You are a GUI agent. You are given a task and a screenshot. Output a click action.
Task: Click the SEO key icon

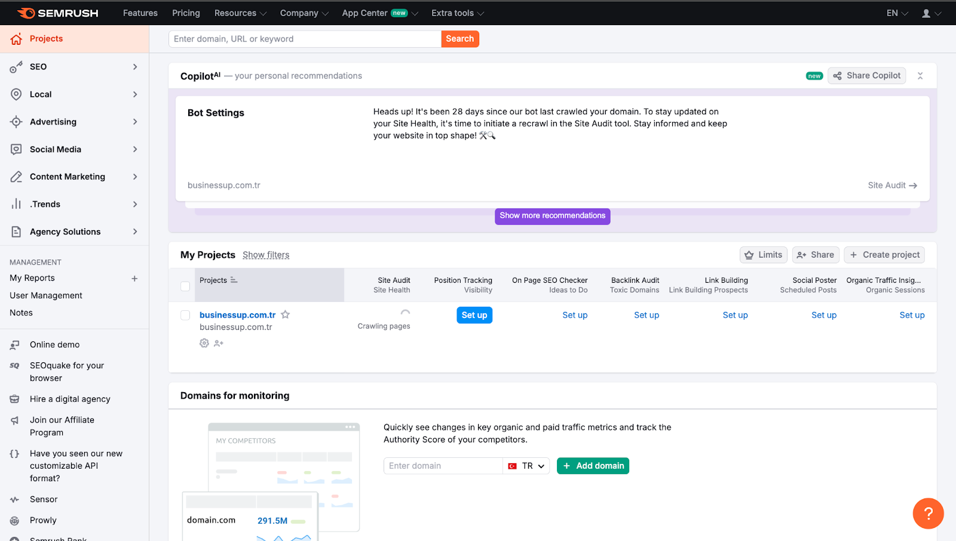coord(16,67)
